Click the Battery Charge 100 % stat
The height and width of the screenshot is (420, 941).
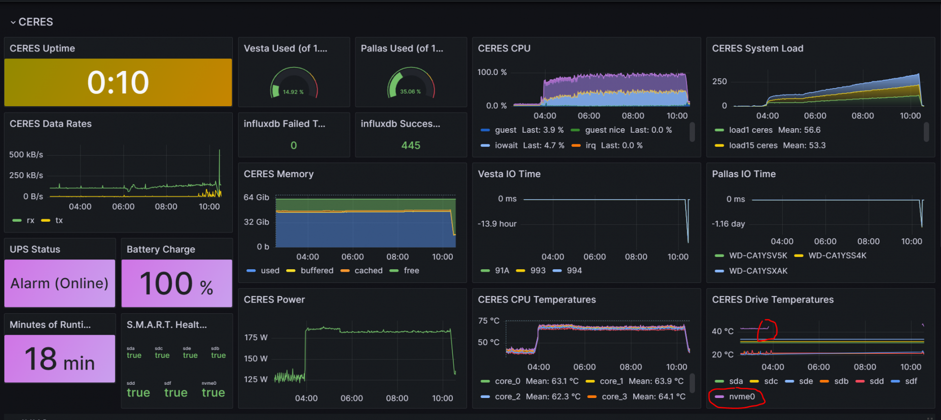pyautogui.click(x=176, y=283)
